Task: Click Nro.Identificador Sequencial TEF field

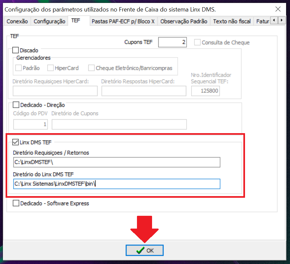Action: pyautogui.click(x=206, y=91)
